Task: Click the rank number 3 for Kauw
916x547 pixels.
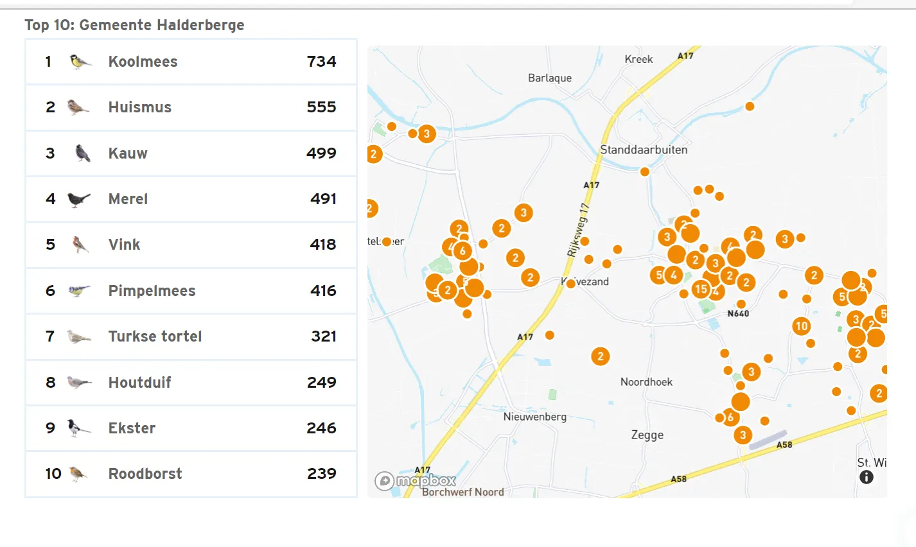Action: click(x=50, y=153)
